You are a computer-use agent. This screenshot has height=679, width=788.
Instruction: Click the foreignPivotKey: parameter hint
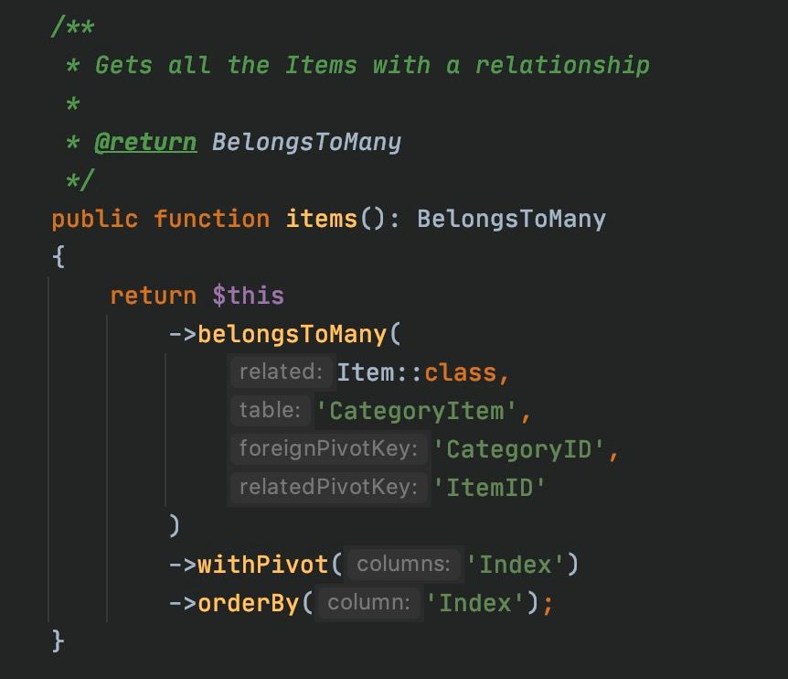coord(329,448)
